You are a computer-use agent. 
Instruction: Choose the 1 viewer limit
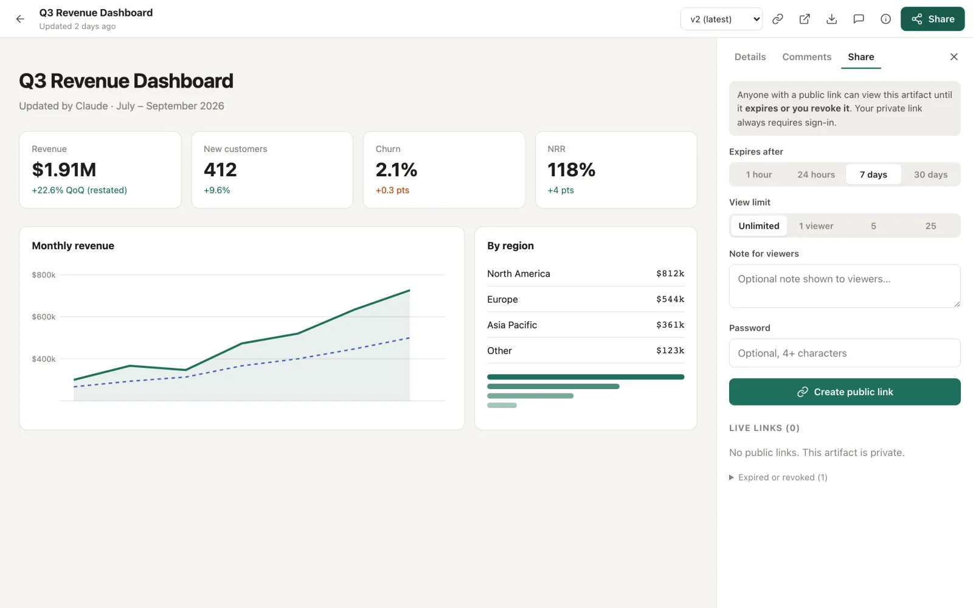[816, 226]
